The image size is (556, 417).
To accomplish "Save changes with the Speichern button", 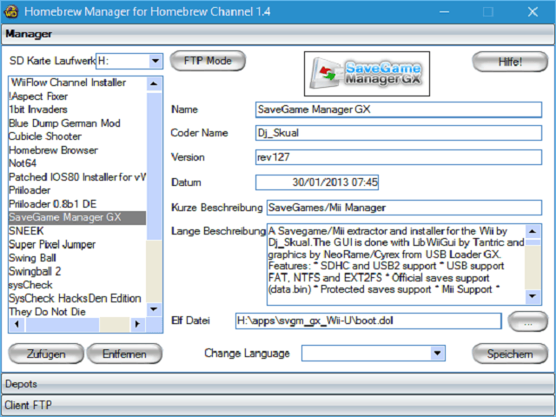I will point(509,354).
